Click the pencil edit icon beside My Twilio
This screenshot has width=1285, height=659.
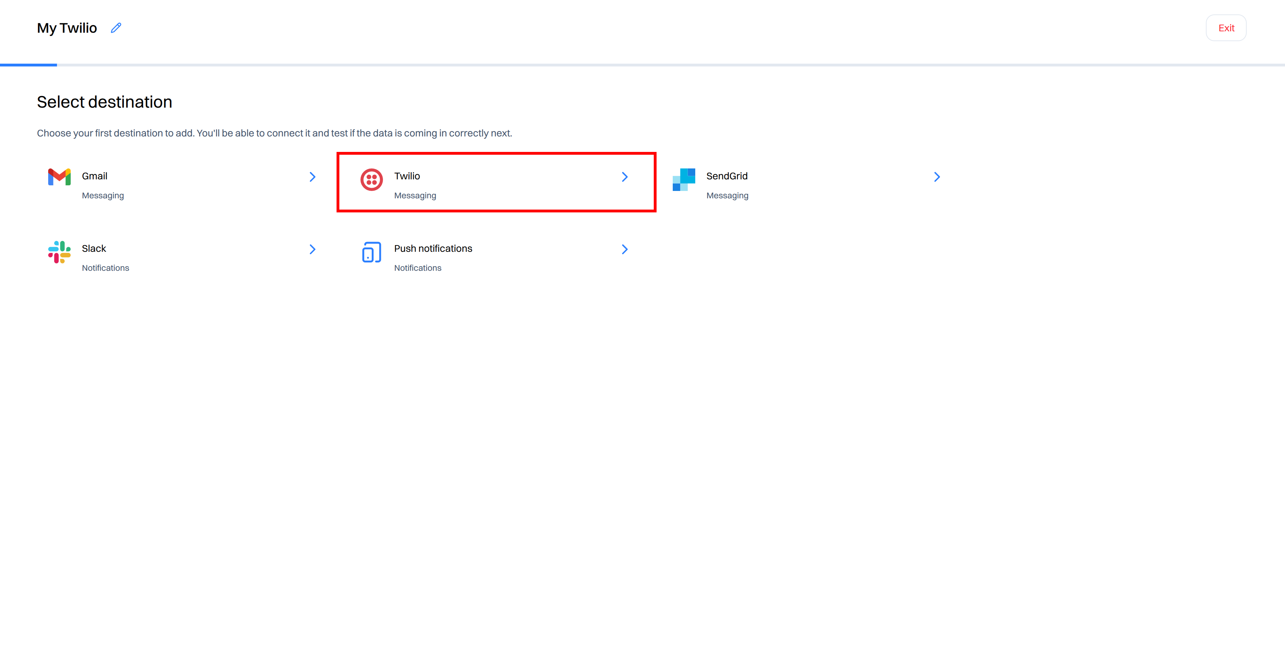coord(116,28)
